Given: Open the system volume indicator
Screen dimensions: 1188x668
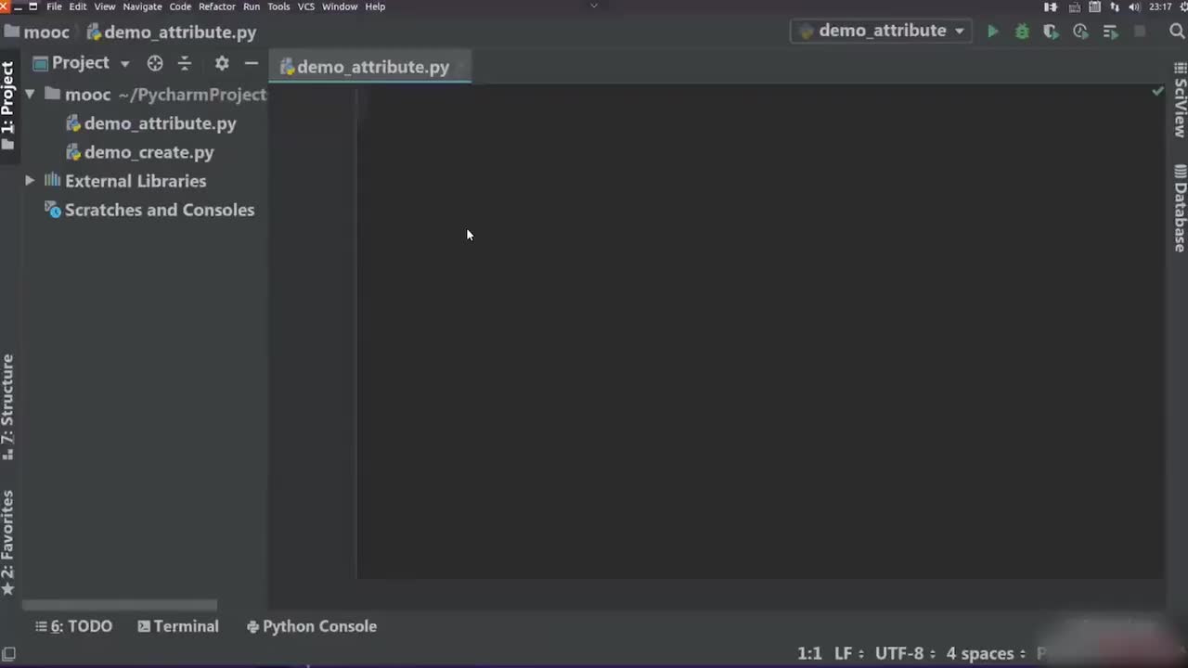Looking at the screenshot, I should point(1134,6).
